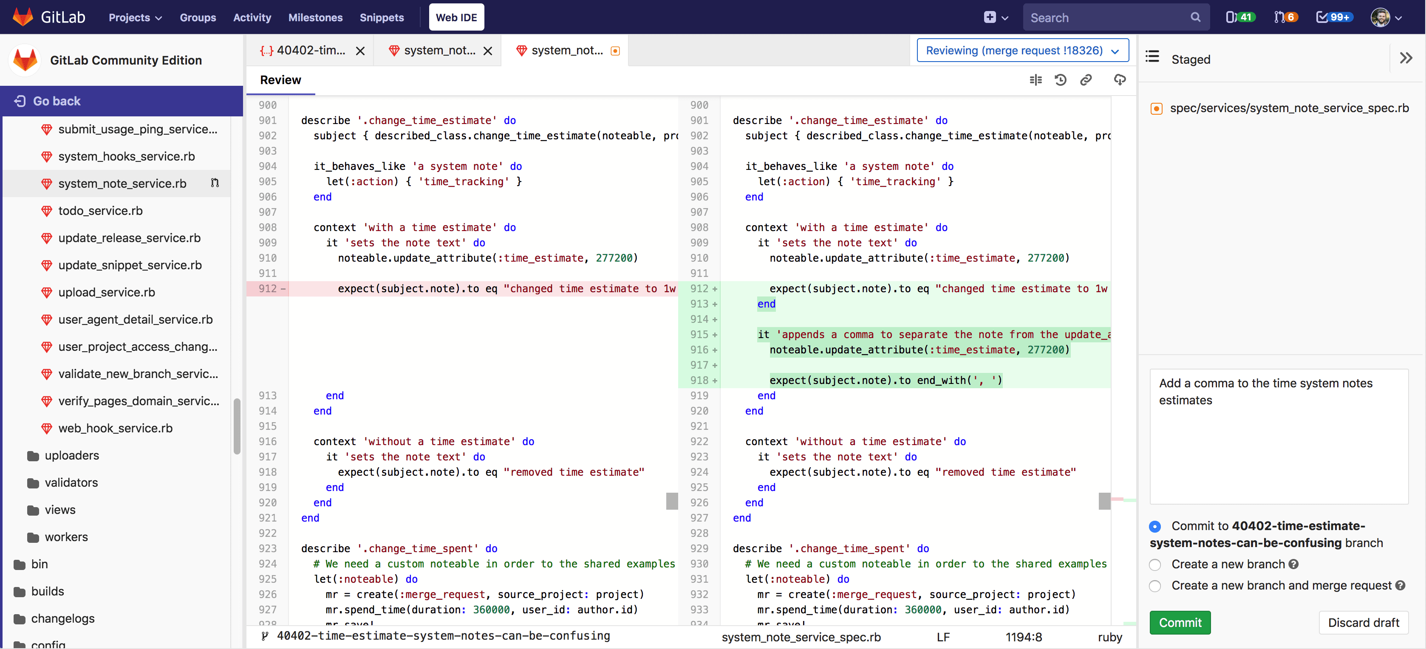Collapse the right sidebar with double chevron
Viewport: 1426px width, 649px height.
(x=1406, y=58)
